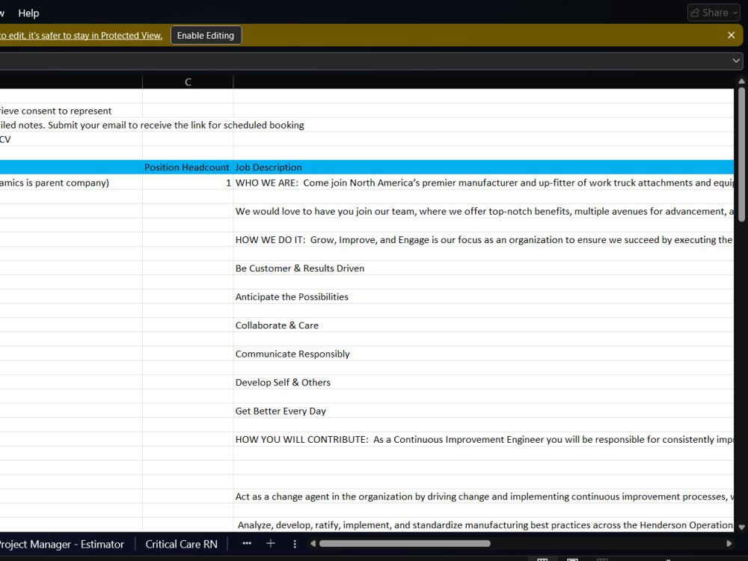The width and height of the screenshot is (748, 561).
Task: Switch to Project Manager - Estimator sheet tab
Action: (62, 545)
